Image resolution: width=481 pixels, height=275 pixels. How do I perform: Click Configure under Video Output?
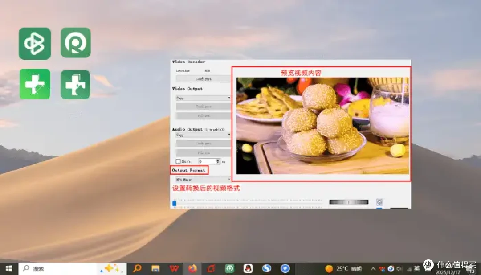click(x=204, y=106)
